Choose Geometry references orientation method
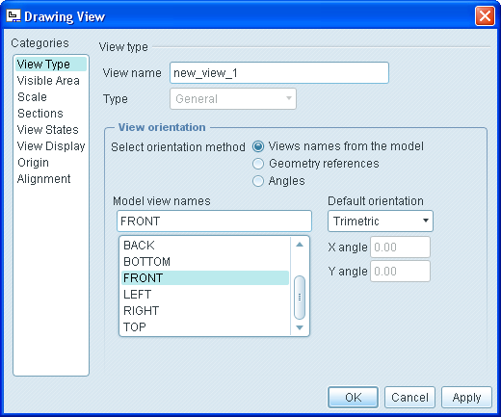 point(258,164)
